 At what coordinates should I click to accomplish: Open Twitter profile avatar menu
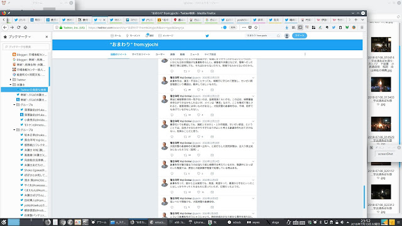(287, 36)
